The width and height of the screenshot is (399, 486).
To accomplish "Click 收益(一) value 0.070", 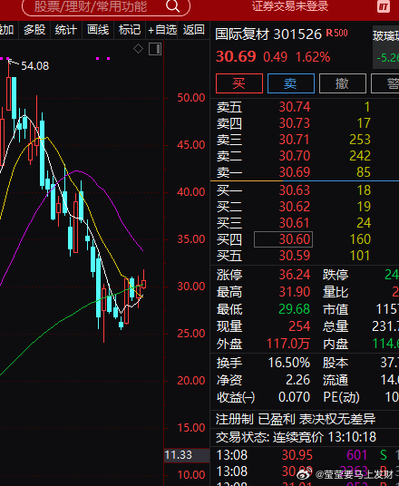I will click(x=294, y=397).
